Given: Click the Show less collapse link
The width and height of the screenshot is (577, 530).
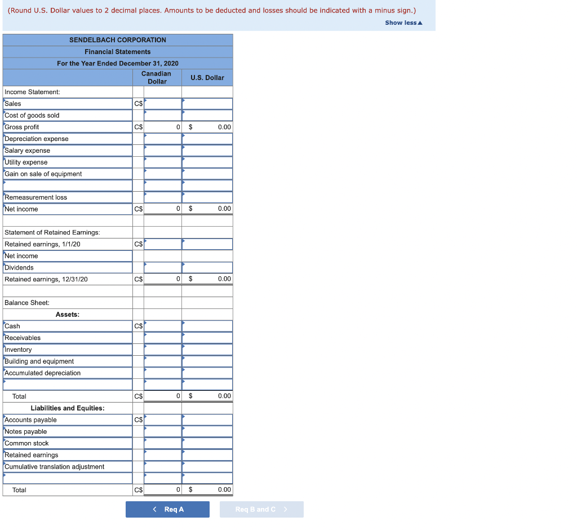Looking at the screenshot, I should [403, 23].
